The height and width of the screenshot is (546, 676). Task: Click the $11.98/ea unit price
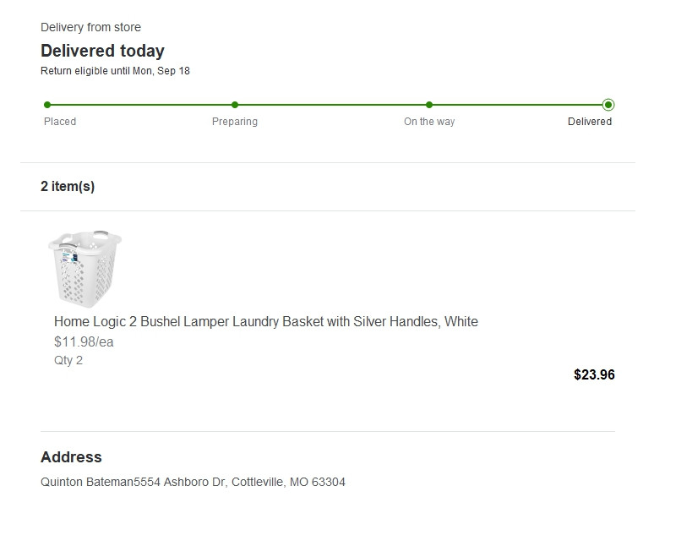(x=84, y=342)
